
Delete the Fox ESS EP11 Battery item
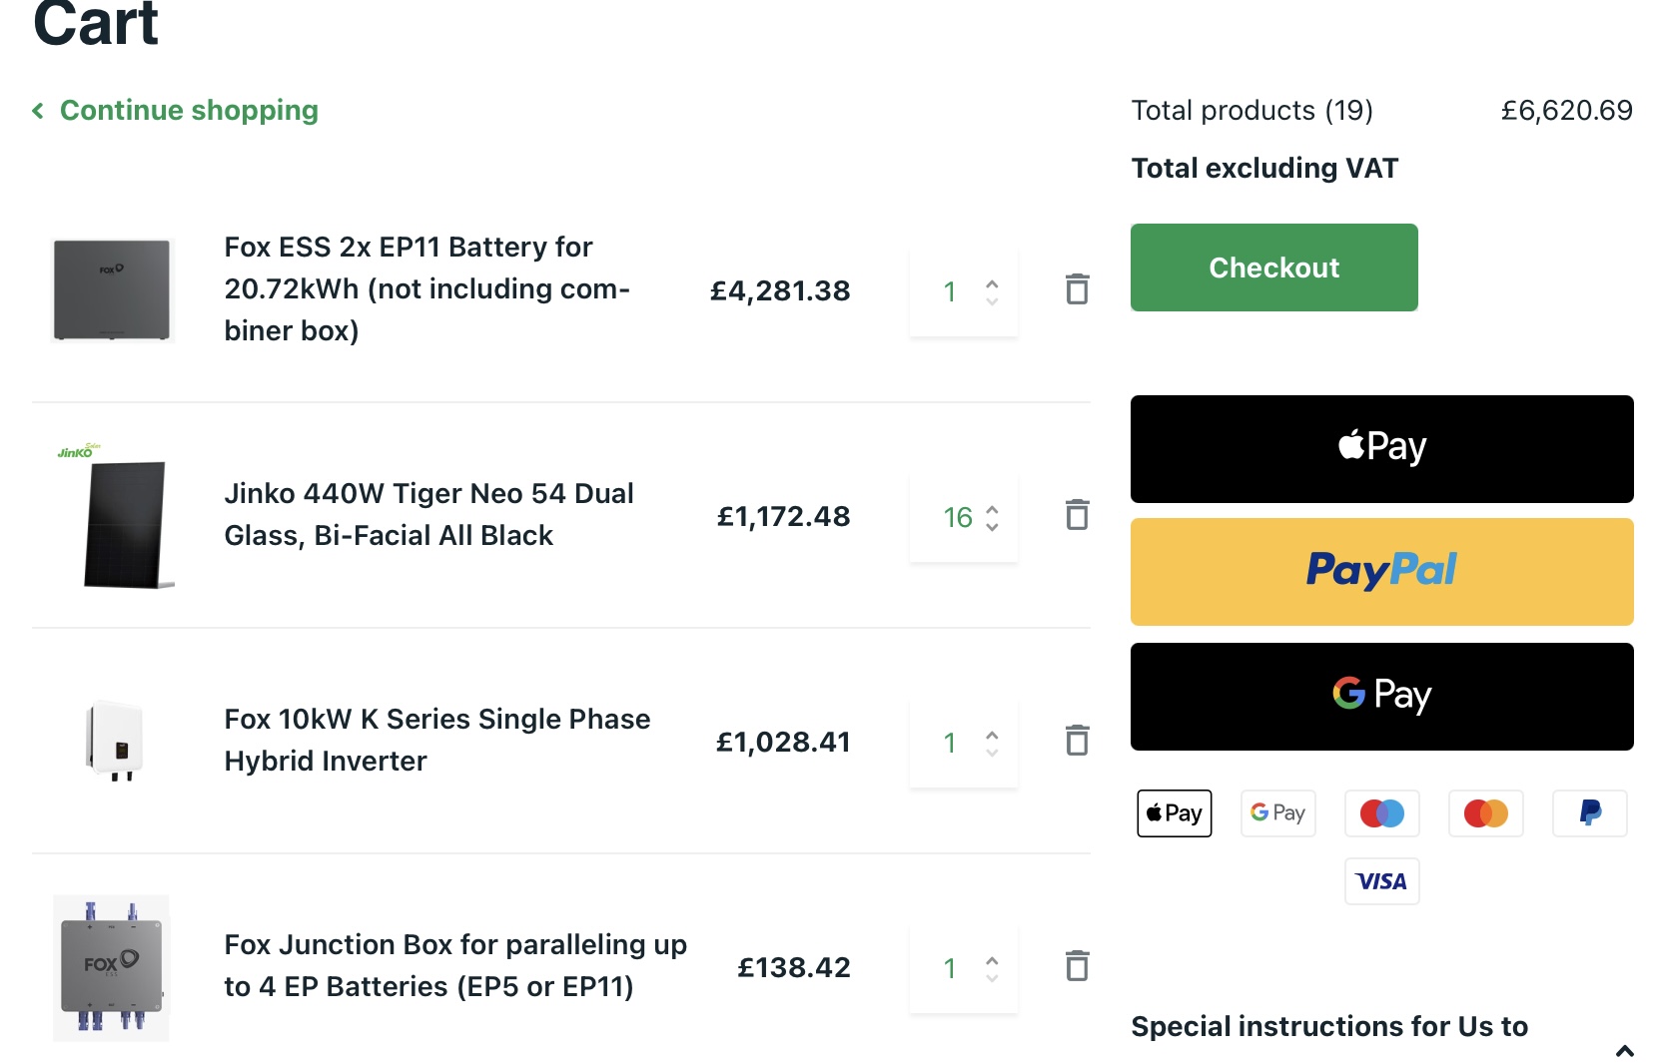[1077, 289]
